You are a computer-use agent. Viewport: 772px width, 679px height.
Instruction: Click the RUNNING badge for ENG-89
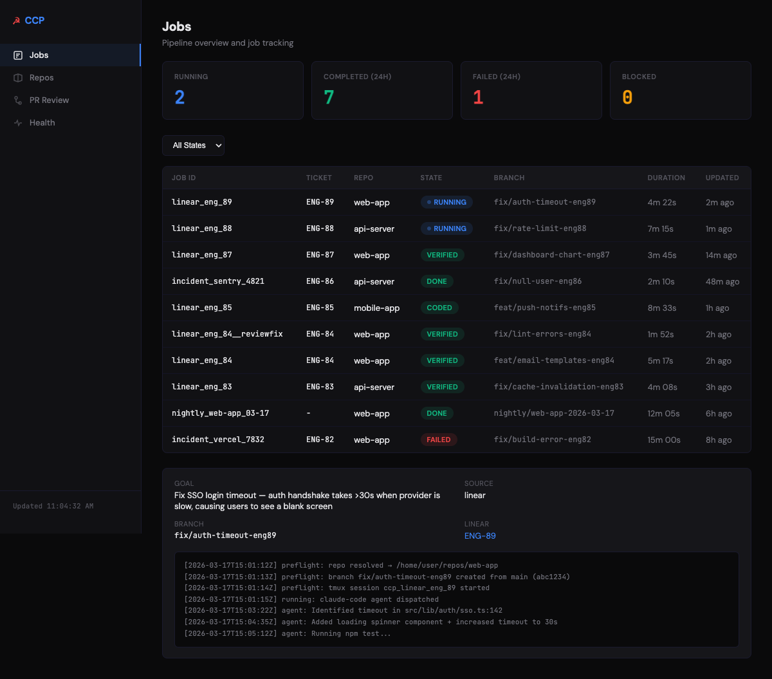click(x=446, y=202)
